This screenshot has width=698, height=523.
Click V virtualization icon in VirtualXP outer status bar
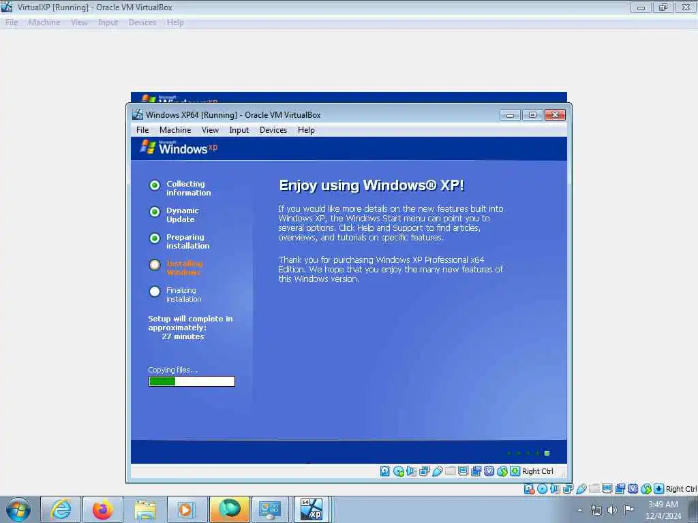[633, 489]
